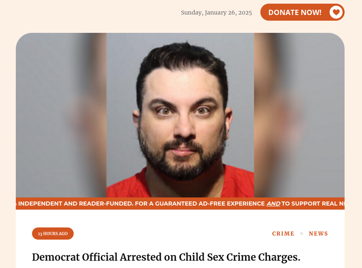Open the featured mugshot photo
The width and height of the screenshot is (362, 268).
click(180, 115)
